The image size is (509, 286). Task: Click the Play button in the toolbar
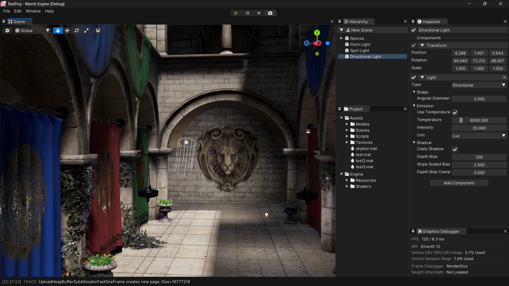tap(236, 13)
